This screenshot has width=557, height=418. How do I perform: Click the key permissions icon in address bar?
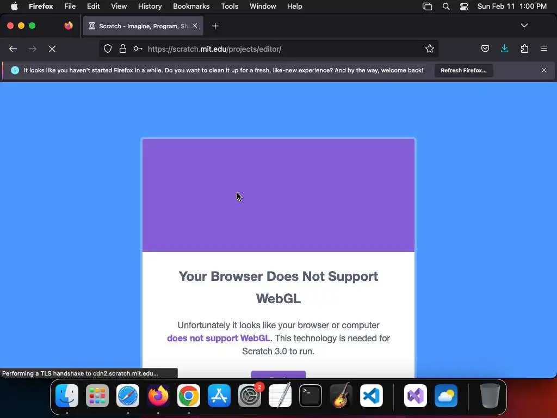(138, 48)
